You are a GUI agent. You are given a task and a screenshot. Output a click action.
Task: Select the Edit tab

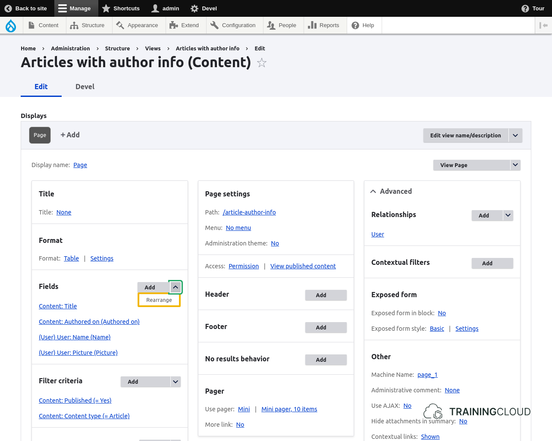coord(41,87)
